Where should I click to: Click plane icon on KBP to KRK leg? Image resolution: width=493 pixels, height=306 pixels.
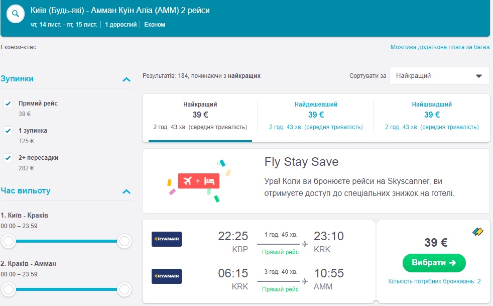pos(305,245)
